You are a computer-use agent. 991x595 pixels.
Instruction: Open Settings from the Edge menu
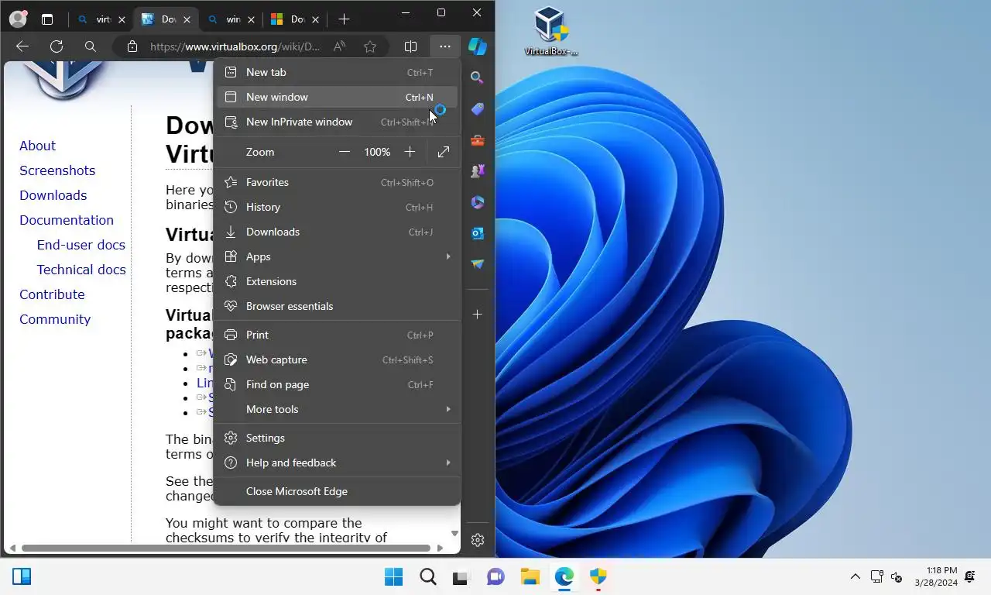(x=337, y=438)
